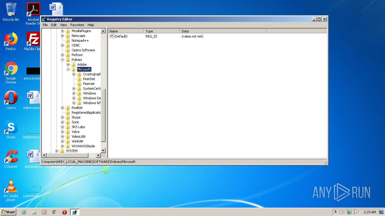Viewport: 385px width, 216px height.
Task: Select the Piriform key
Action: [x=77, y=55]
